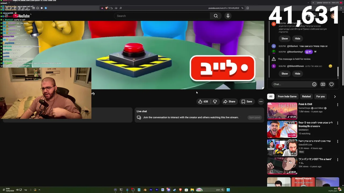Click the Poké & Chill video title

(305, 104)
